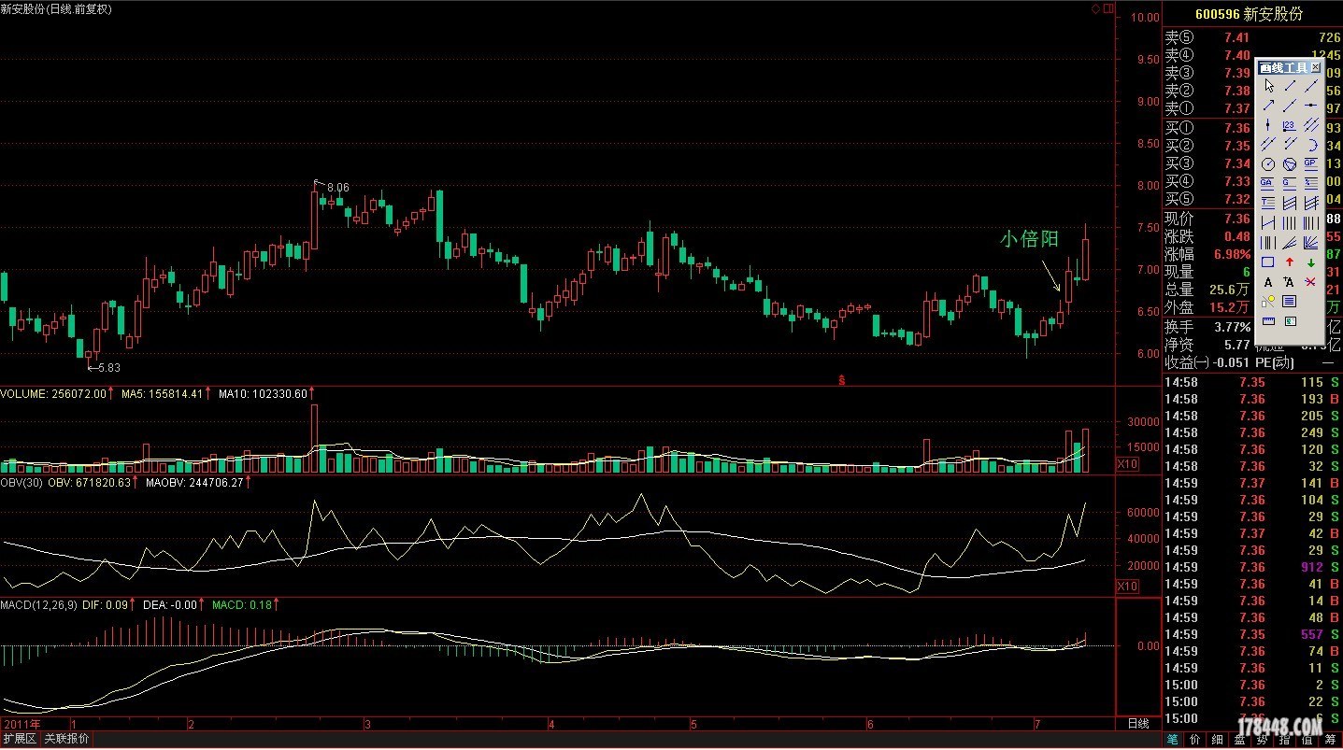Switch to the 价 tab
1343x750 pixels.
coord(1195,740)
